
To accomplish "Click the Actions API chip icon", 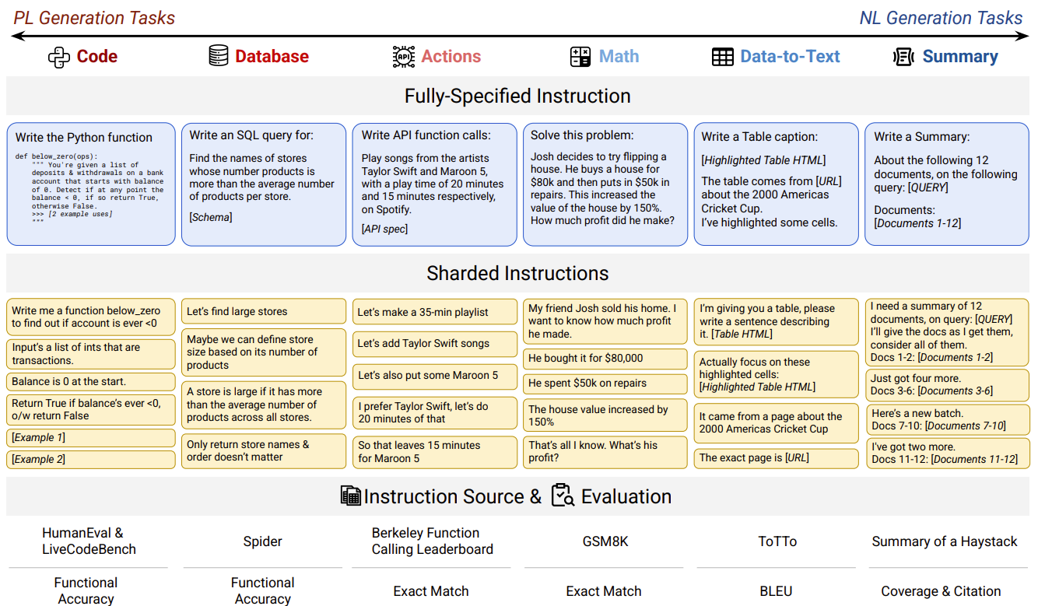I will [404, 57].
